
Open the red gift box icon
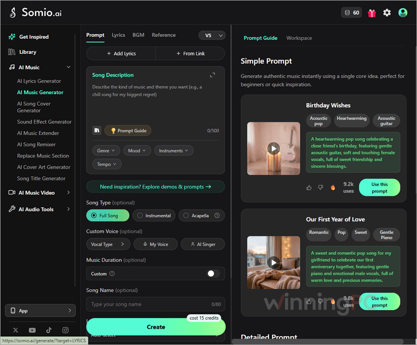click(372, 13)
